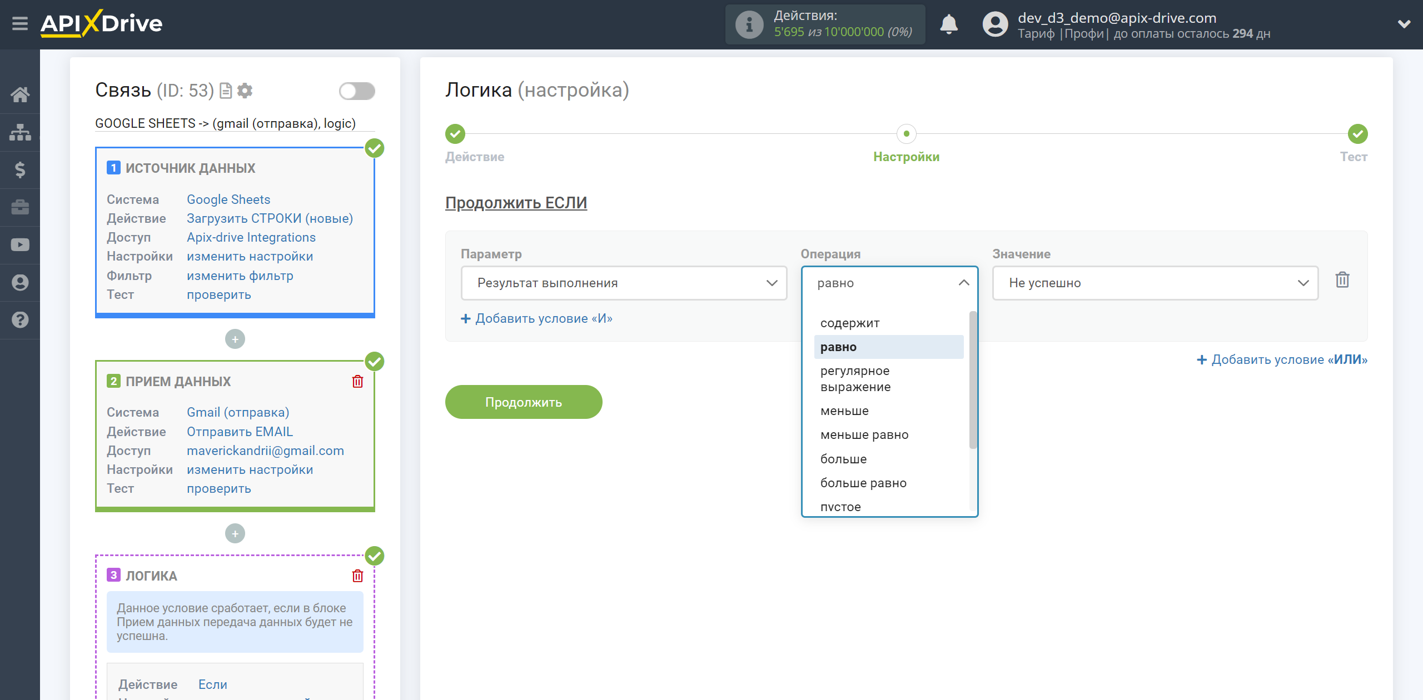Select меньше operation
The width and height of the screenshot is (1423, 700).
click(x=888, y=411)
